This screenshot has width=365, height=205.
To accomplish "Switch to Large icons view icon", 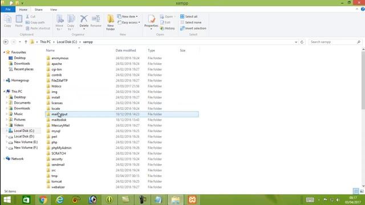I will point(362,191).
